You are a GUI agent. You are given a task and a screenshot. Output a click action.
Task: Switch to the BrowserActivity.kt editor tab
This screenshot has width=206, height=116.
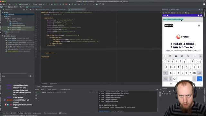click(x=59, y=10)
